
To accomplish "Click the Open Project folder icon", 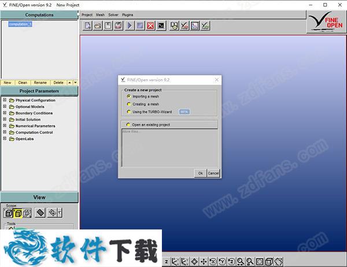I will (98, 25).
